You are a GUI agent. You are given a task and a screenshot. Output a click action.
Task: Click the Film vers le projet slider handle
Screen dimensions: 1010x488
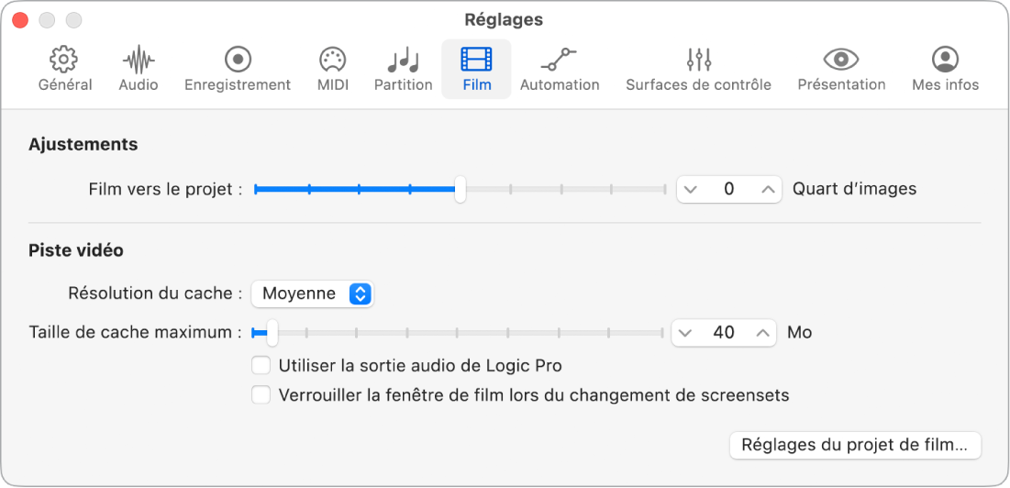click(x=461, y=189)
